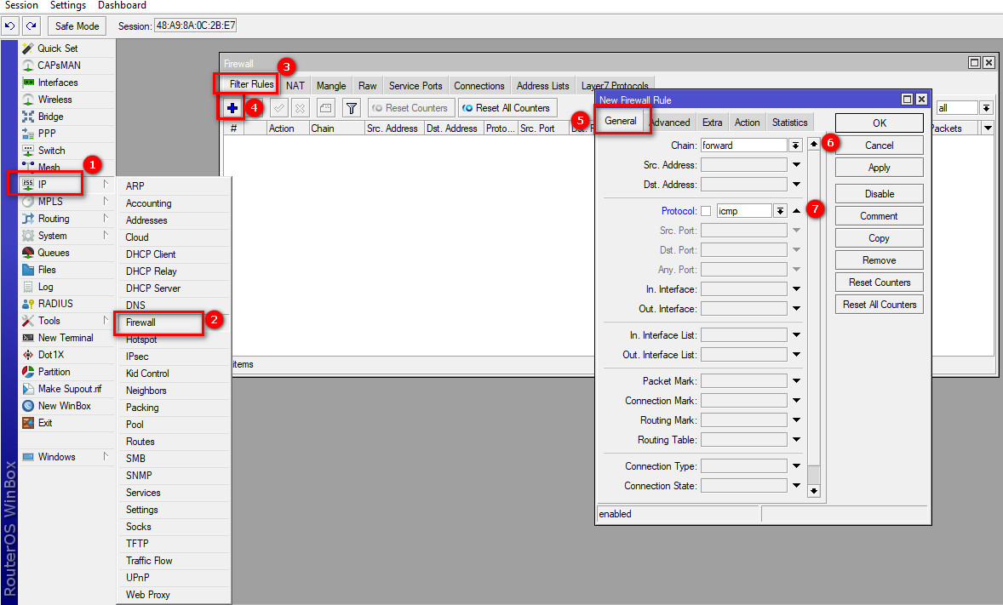Toggle the Safe Mode button
Image resolution: width=1003 pixels, height=605 pixels.
pos(77,26)
